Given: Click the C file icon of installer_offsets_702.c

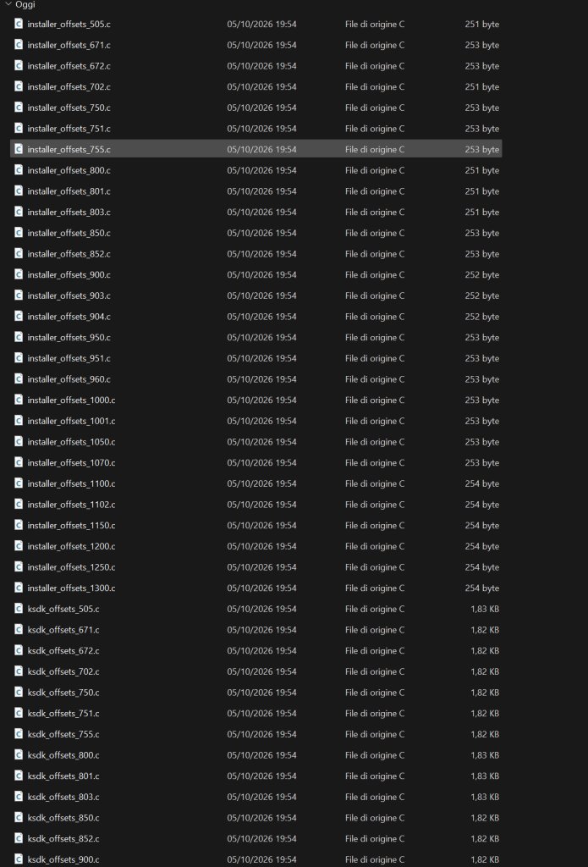Looking at the screenshot, I should pyautogui.click(x=19, y=87).
